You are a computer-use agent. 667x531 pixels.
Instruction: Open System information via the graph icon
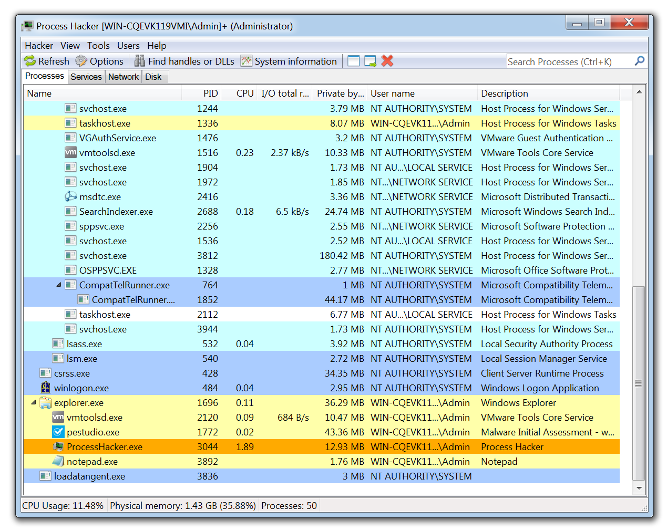(246, 61)
